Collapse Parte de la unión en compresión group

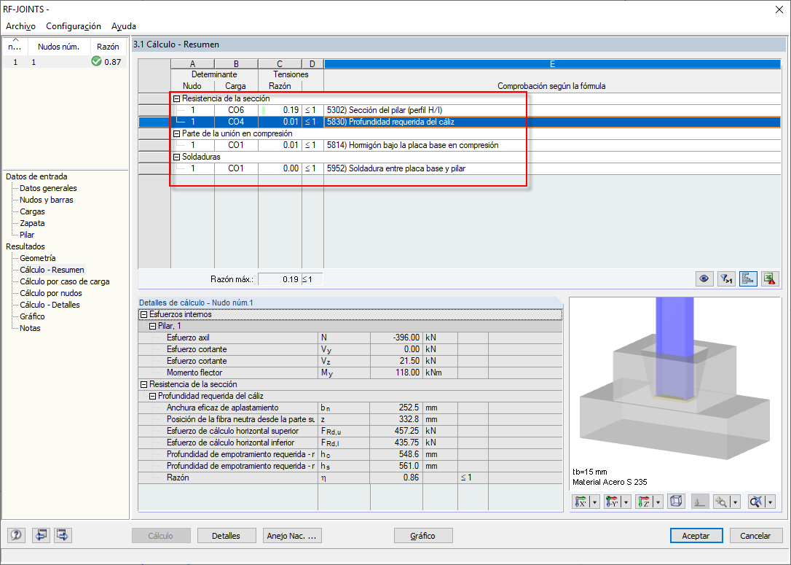coord(176,134)
